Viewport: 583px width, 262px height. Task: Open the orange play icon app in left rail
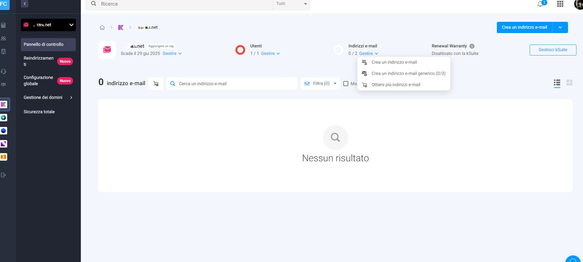(x=4, y=157)
